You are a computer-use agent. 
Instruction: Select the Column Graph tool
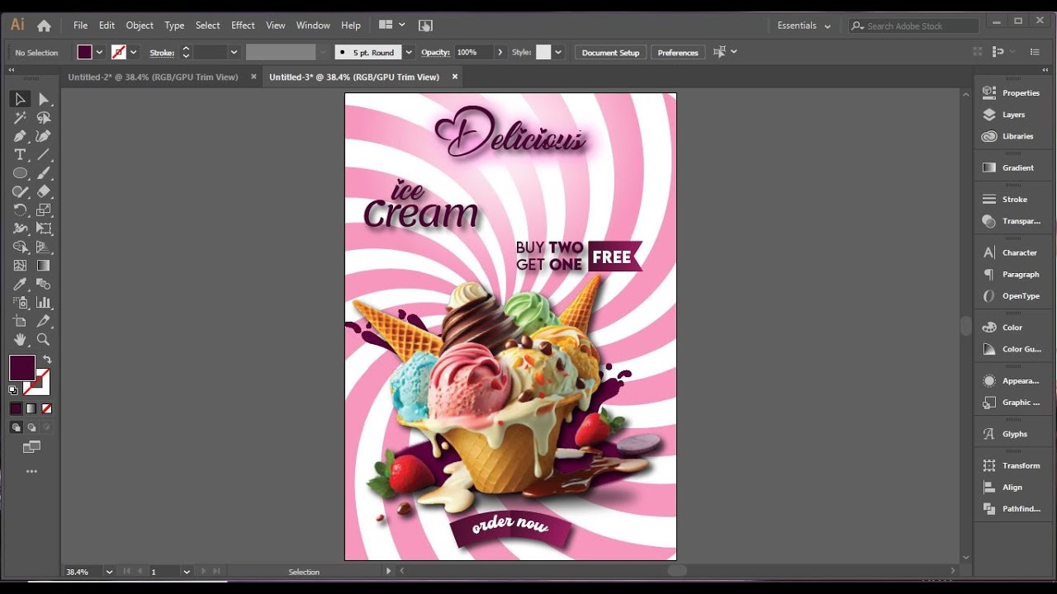click(x=44, y=303)
